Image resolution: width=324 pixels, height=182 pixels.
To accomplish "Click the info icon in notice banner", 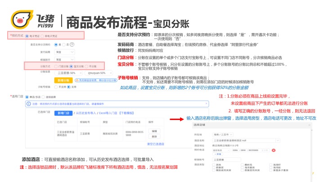I will 29,104.
